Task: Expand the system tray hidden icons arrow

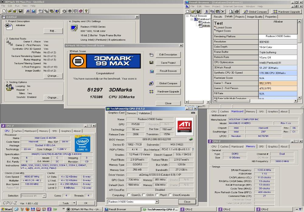Action: pyautogui.click(x=296, y=209)
